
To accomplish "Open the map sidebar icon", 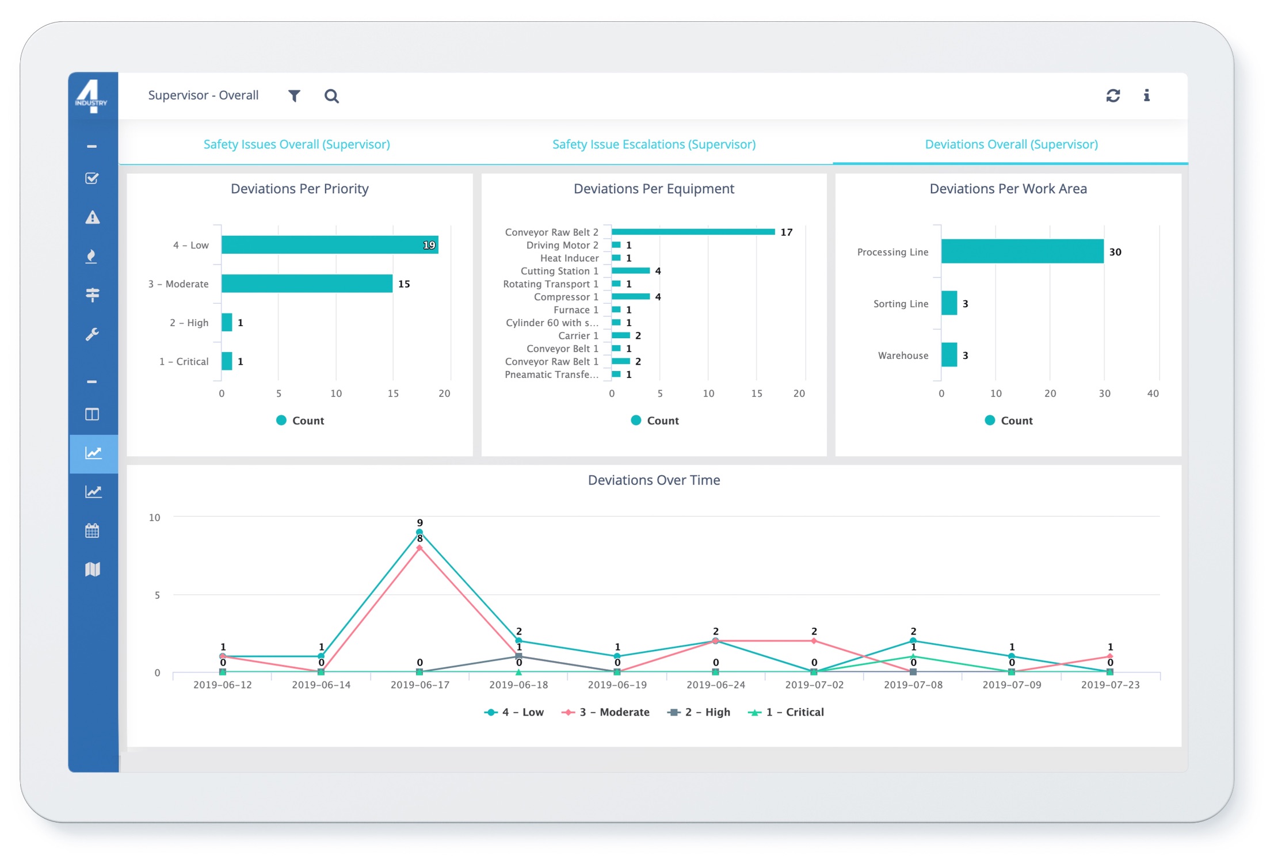I will point(92,569).
